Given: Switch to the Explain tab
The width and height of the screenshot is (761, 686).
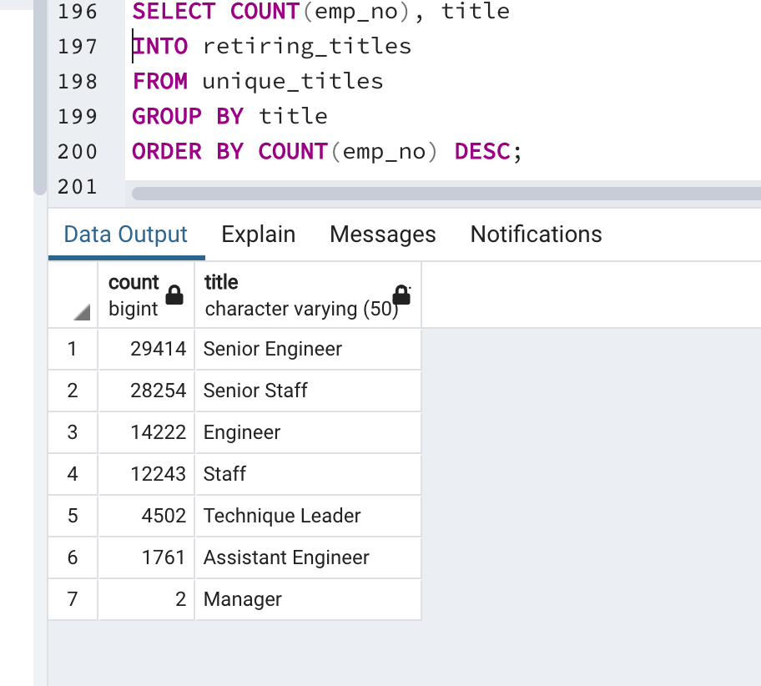Looking at the screenshot, I should [258, 235].
